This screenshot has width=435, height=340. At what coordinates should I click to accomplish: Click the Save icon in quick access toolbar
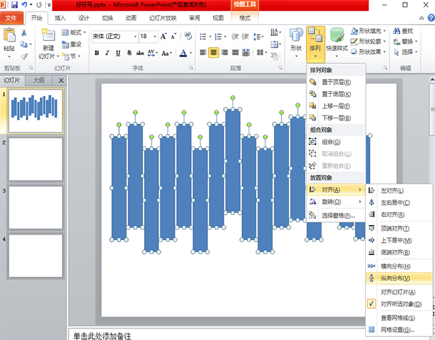tap(14, 5)
